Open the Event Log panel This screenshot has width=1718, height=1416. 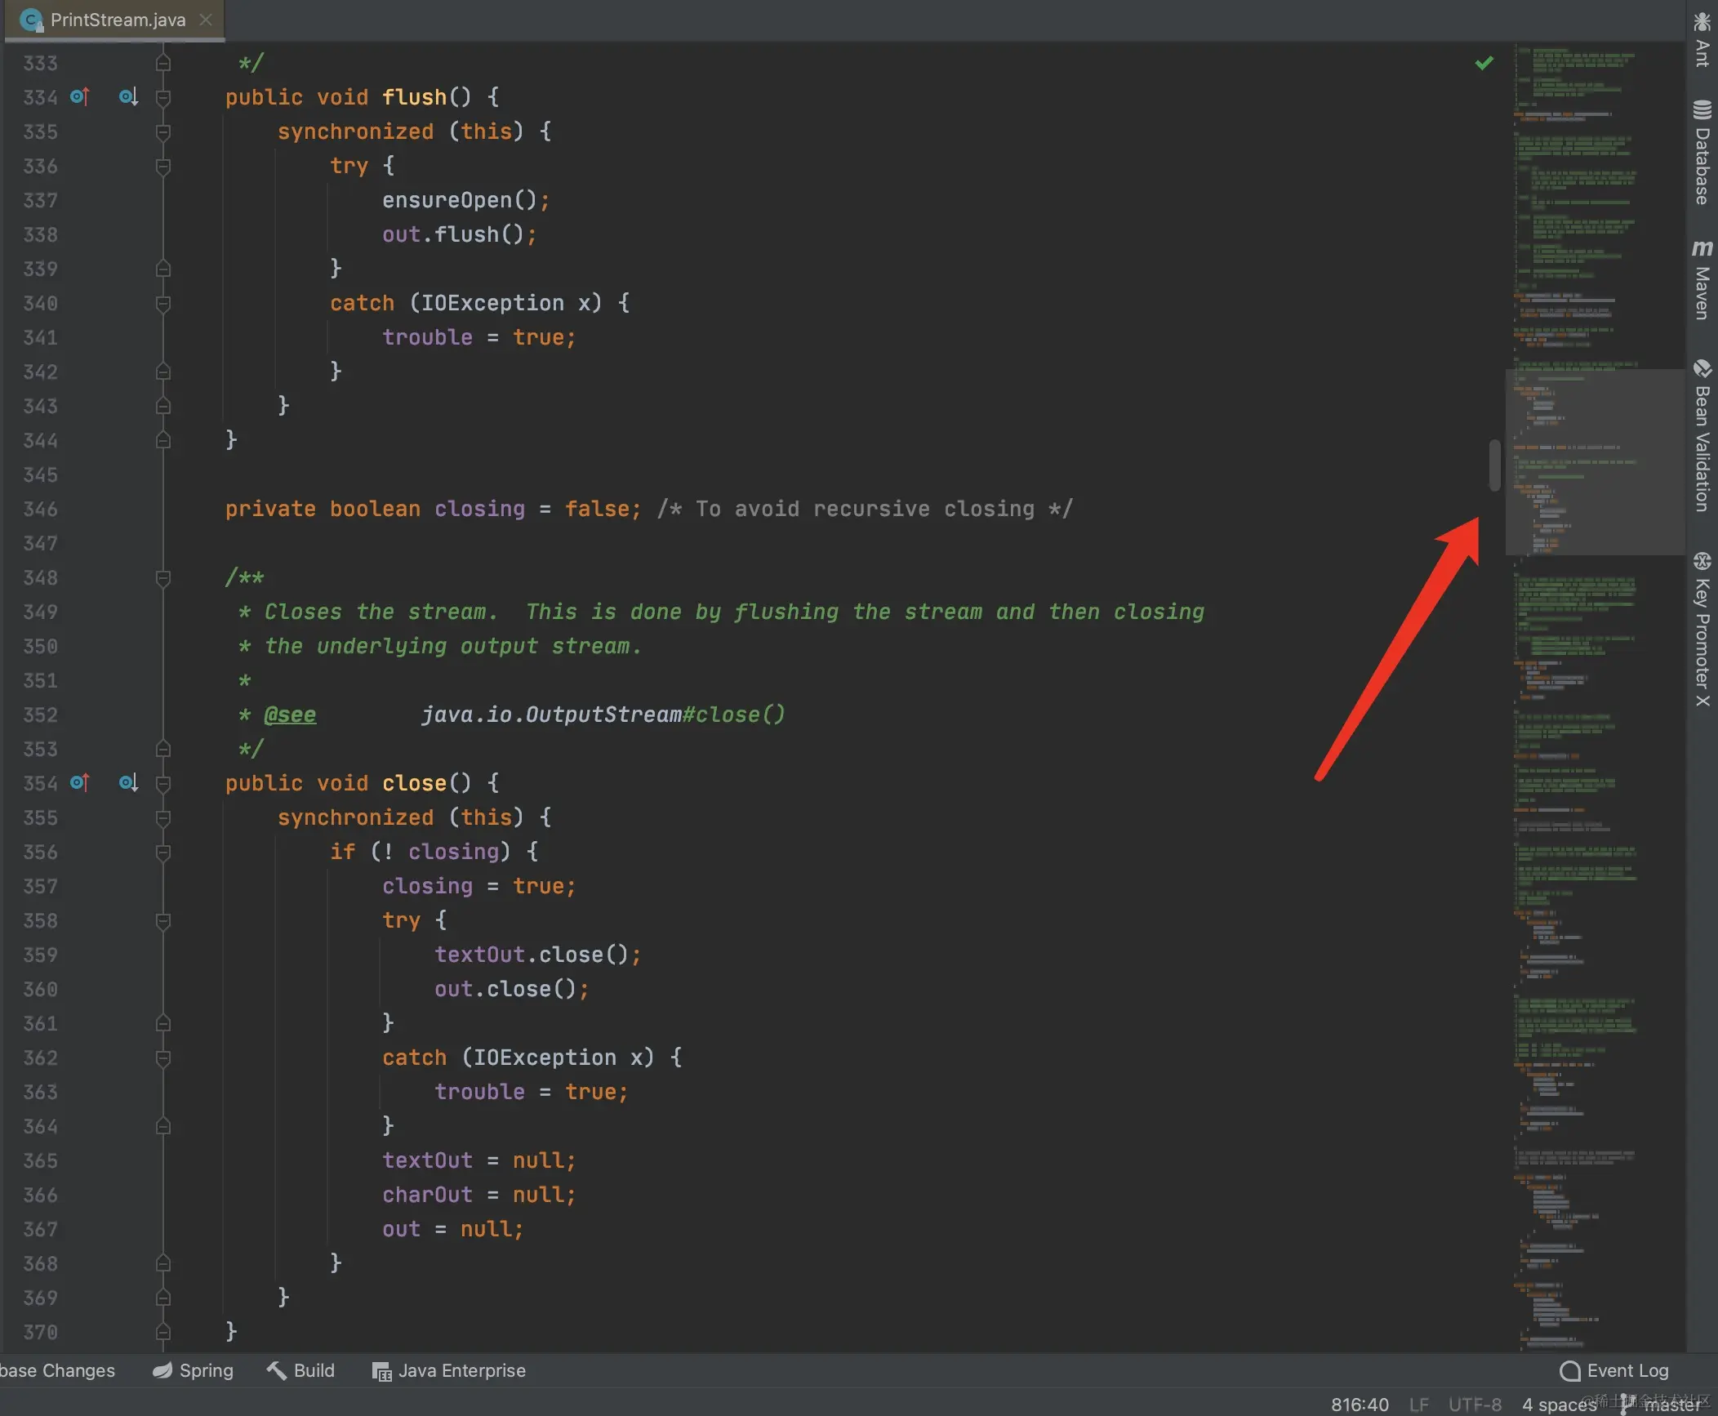(1614, 1371)
